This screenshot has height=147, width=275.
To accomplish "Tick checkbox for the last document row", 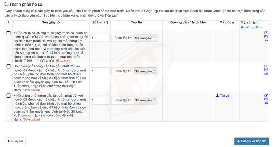I will click(8, 96).
